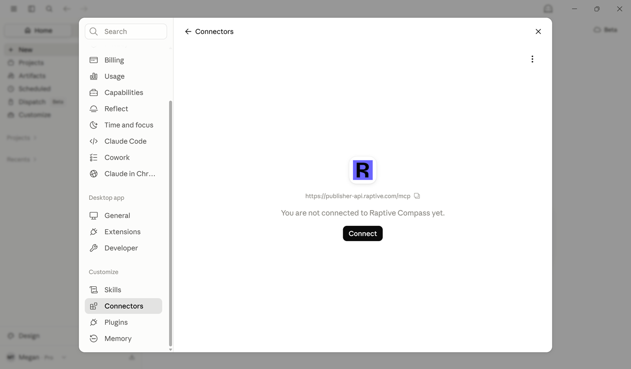631x369 pixels.
Task: Select Connectors in the sidebar
Action: (x=123, y=306)
